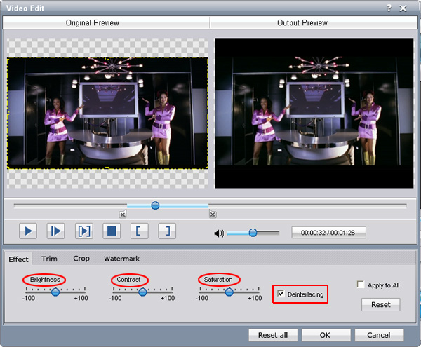
Task: Click the Saturation label
Action: point(218,280)
